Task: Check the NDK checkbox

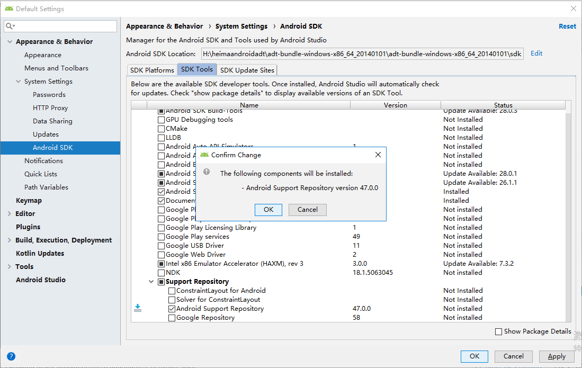Action: tap(161, 273)
